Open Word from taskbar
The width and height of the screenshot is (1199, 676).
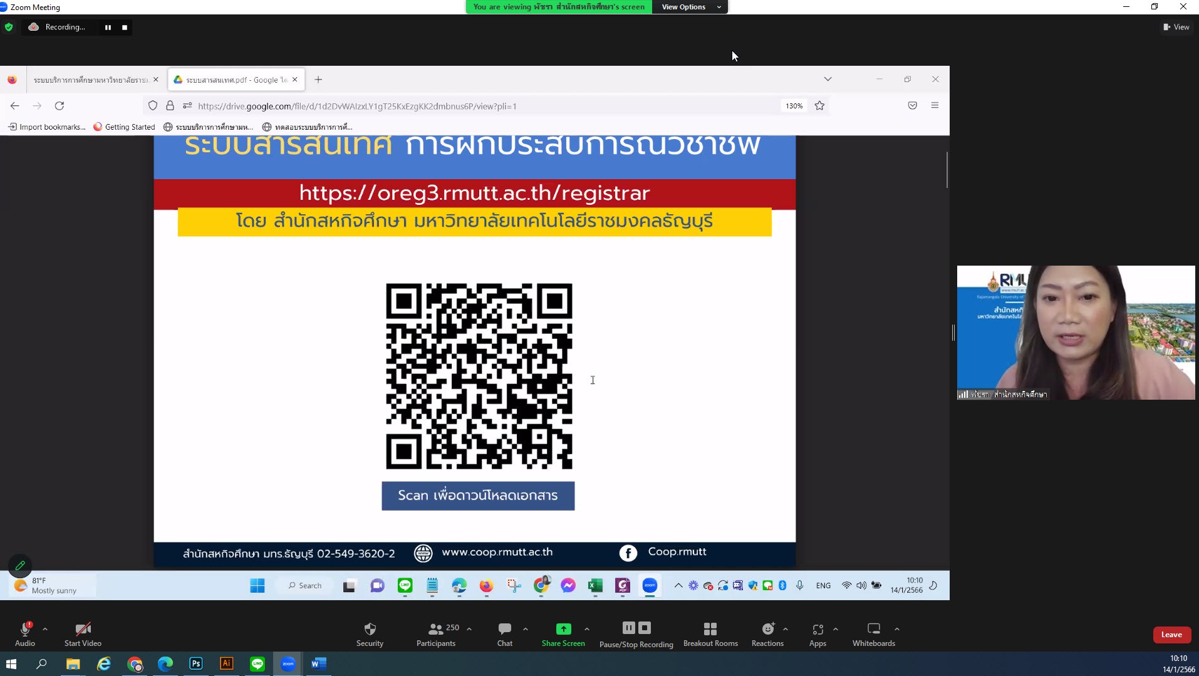tap(319, 664)
